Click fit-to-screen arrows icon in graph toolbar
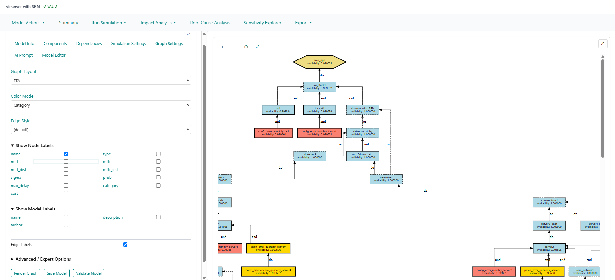 (258, 47)
